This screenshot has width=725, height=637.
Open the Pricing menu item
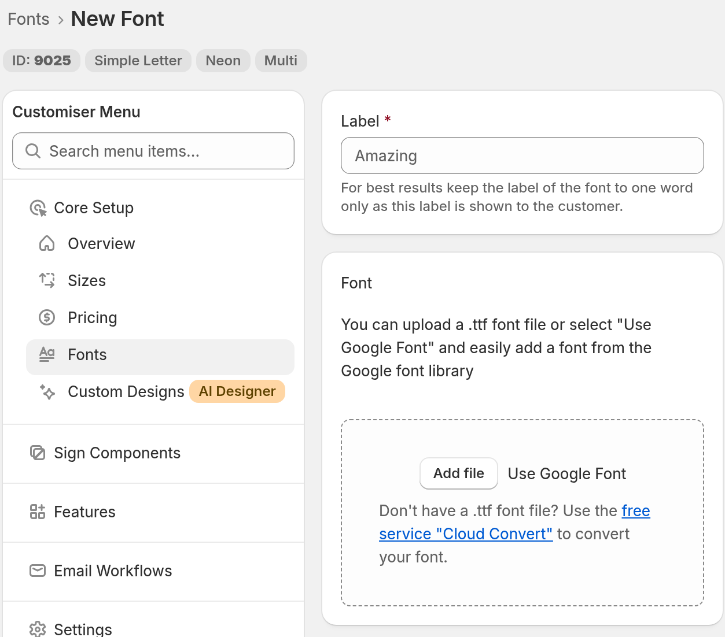click(x=160, y=318)
